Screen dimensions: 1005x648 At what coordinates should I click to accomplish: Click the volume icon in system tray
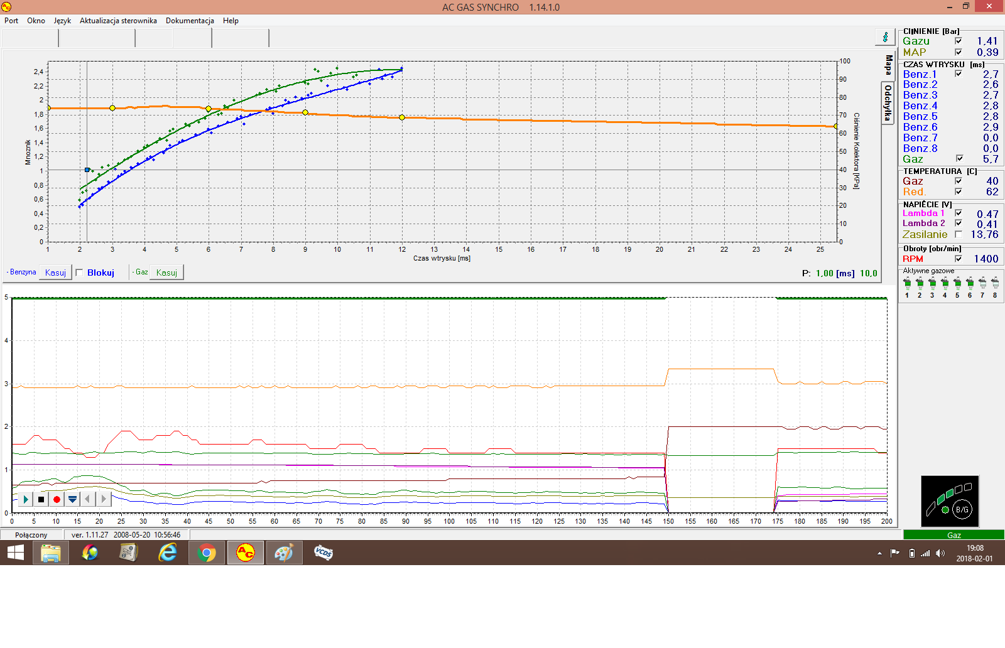click(940, 553)
